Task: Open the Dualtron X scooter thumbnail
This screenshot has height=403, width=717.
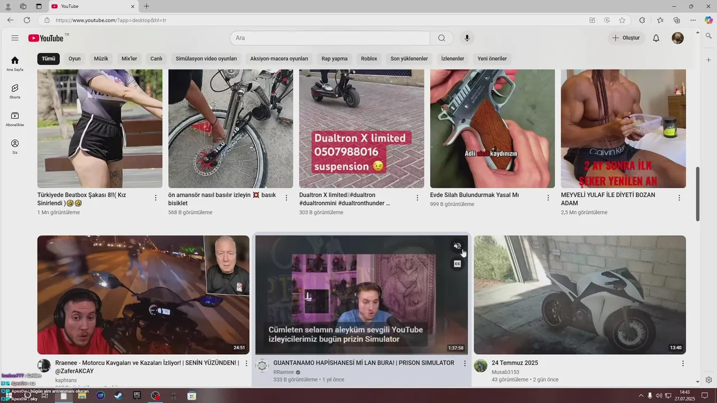Action: pos(361,129)
